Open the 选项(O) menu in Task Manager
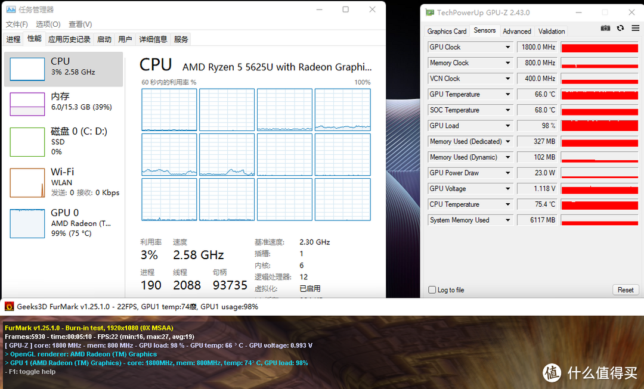The height and width of the screenshot is (389, 644). [48, 24]
